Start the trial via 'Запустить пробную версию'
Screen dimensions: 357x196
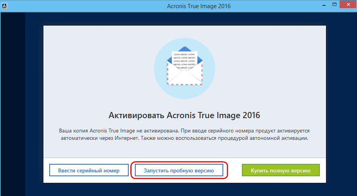[179, 170]
